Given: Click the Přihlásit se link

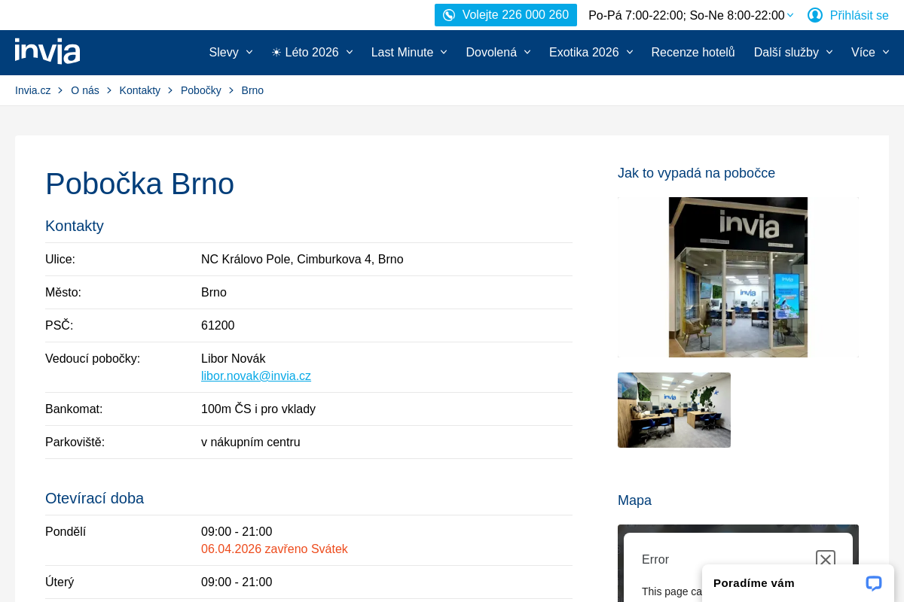Looking at the screenshot, I should 859,15.
